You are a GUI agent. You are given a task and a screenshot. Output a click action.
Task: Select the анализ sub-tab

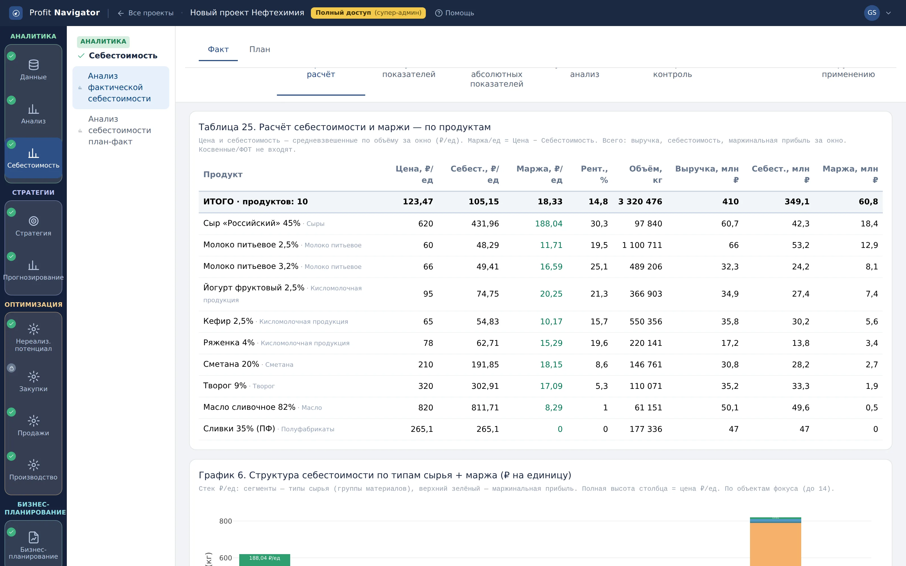click(584, 74)
